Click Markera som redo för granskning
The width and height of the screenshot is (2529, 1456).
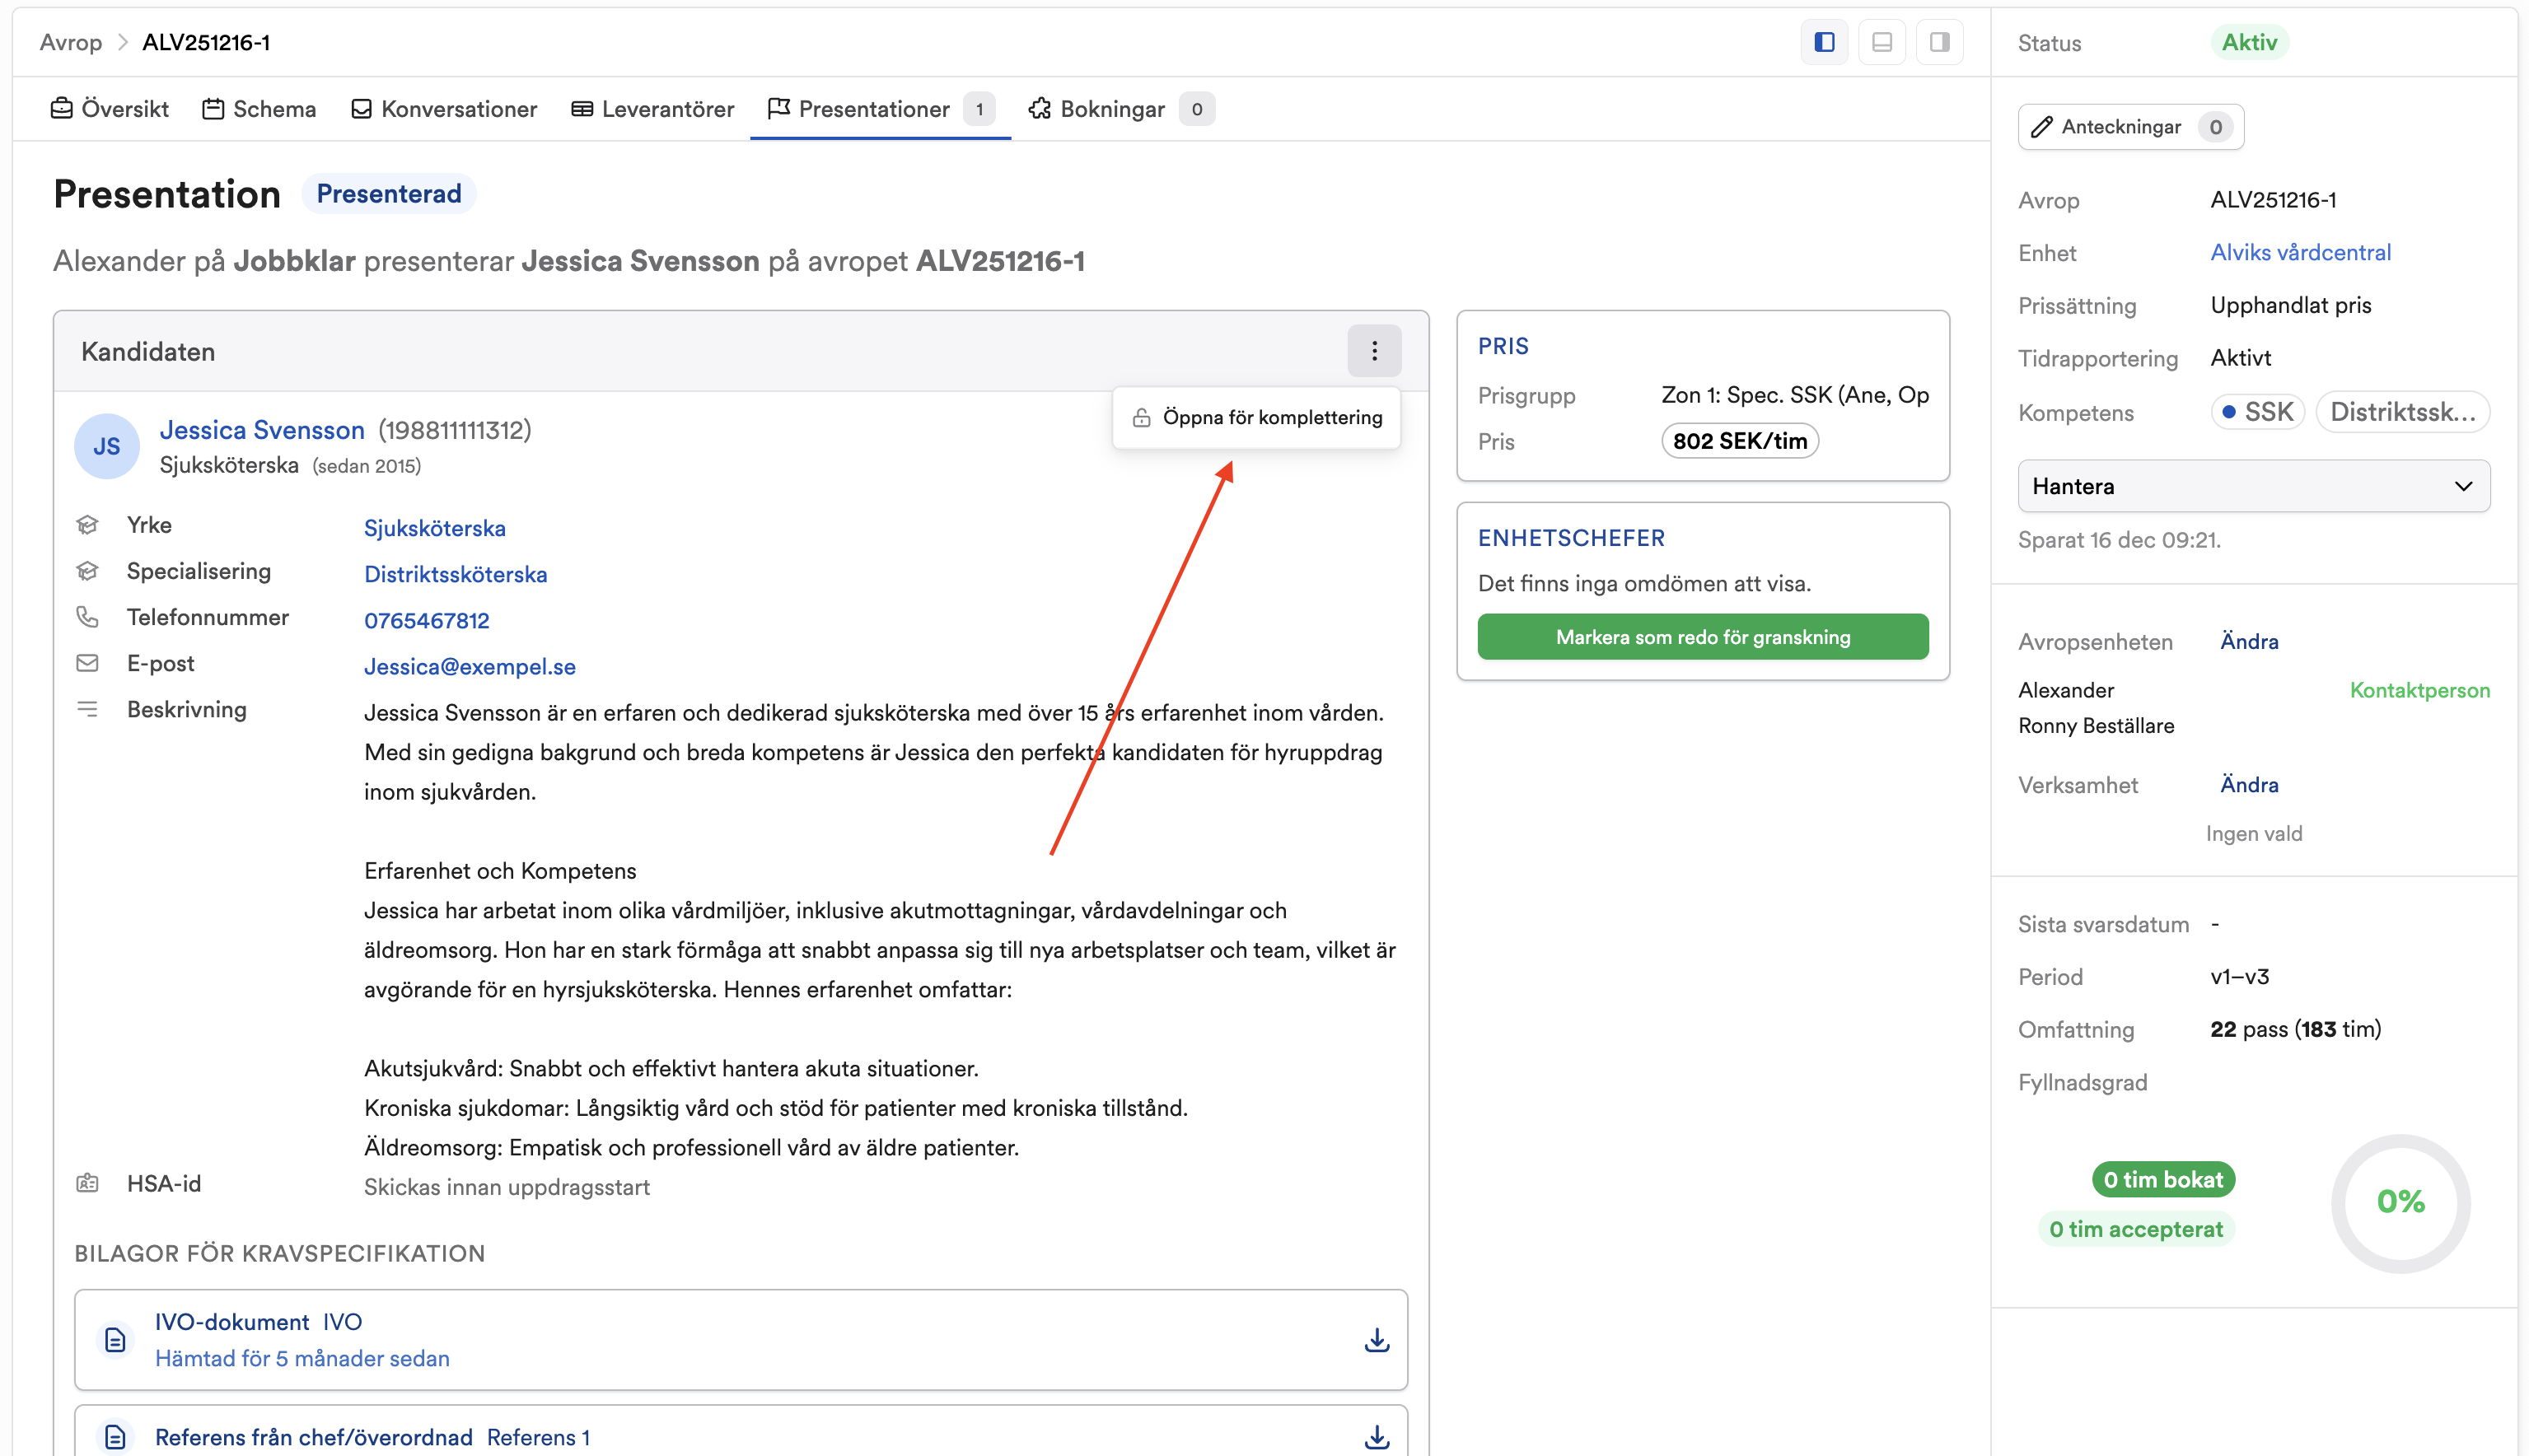1703,637
